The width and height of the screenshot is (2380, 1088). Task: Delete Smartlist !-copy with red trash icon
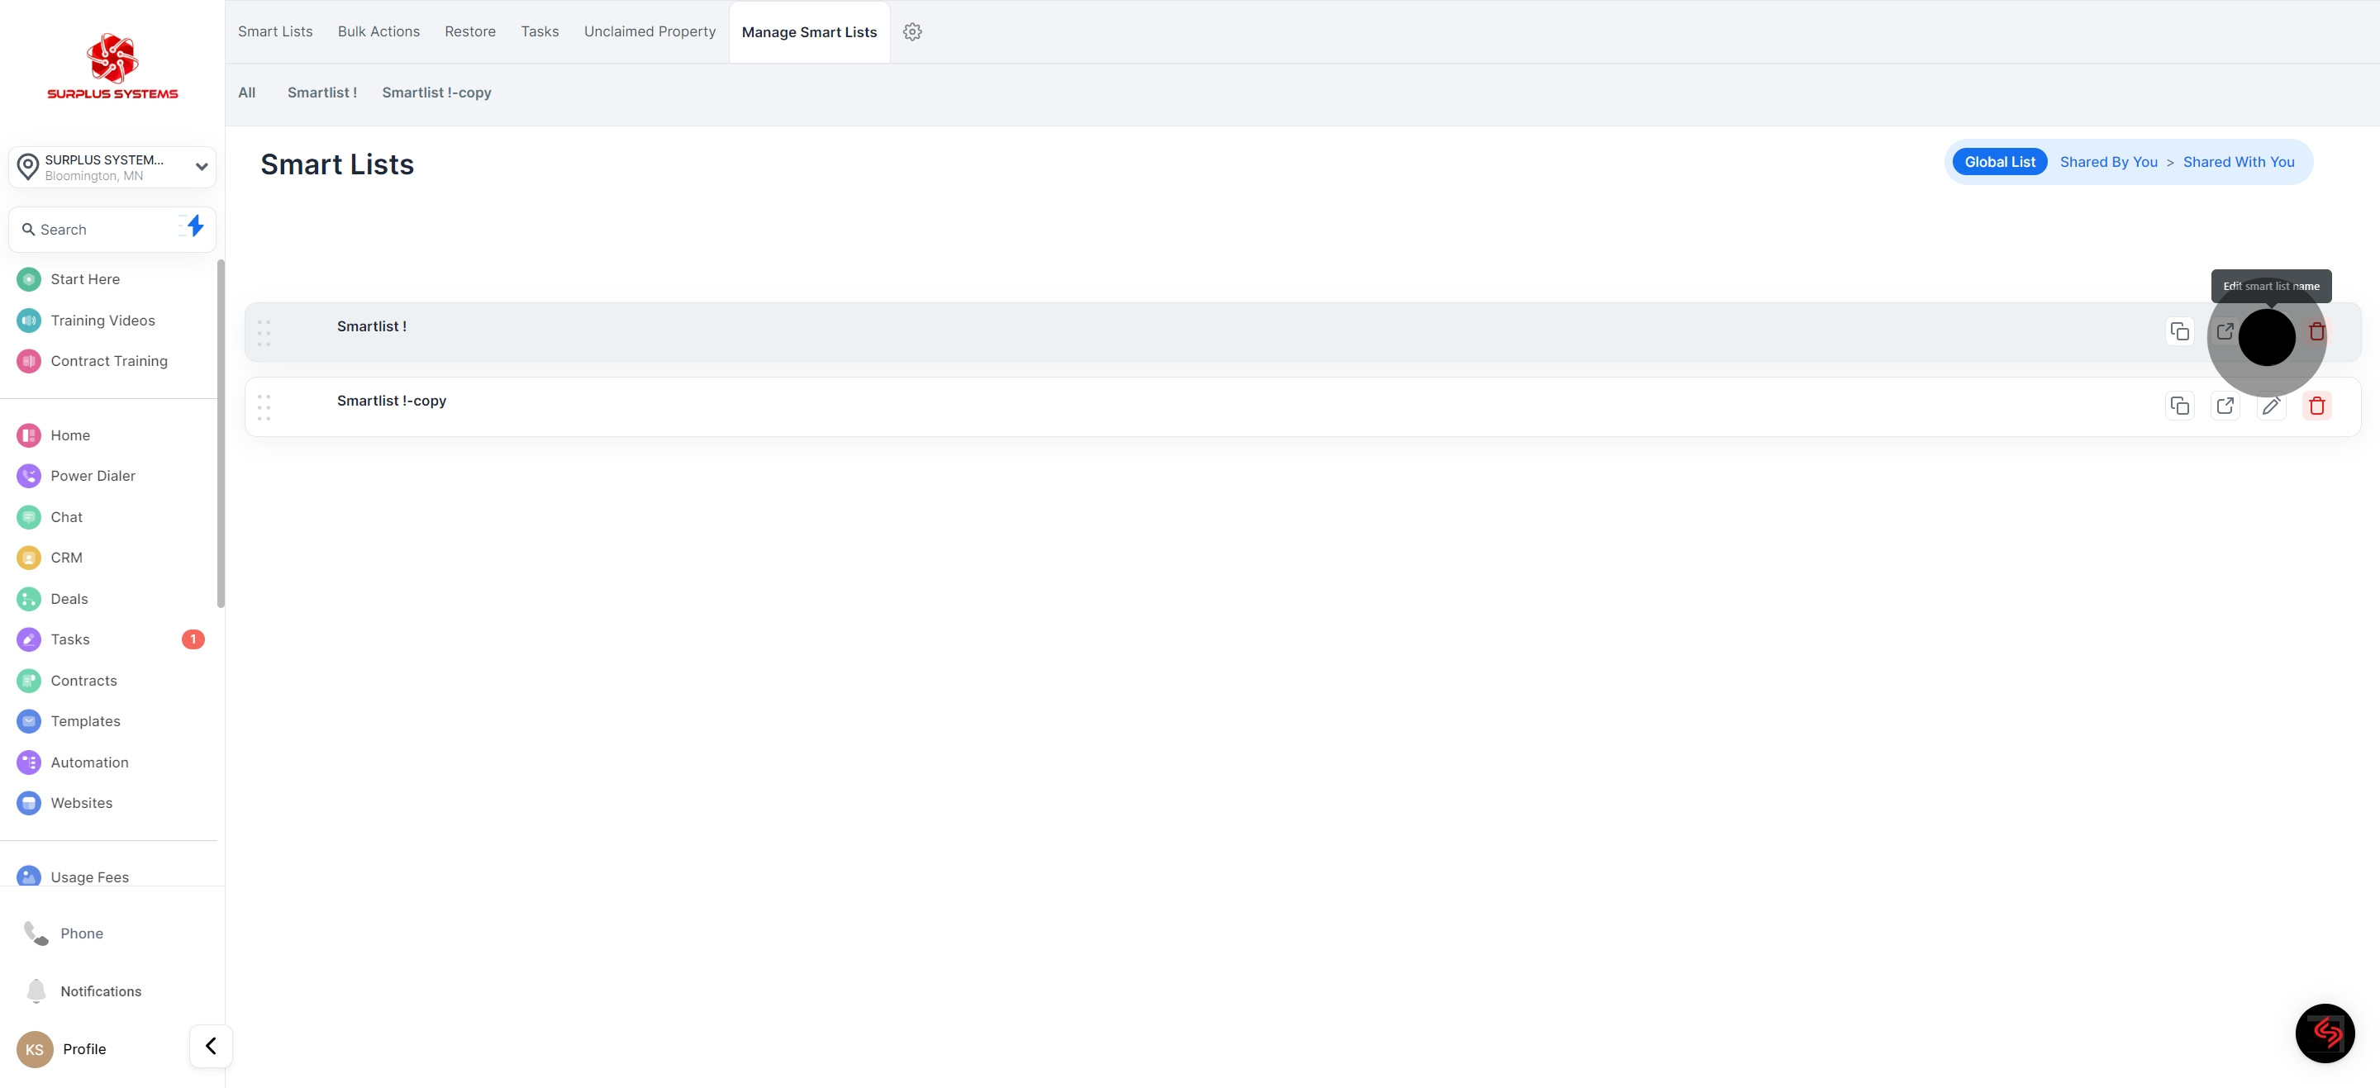click(x=2316, y=406)
